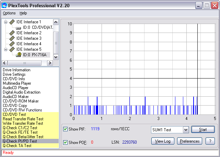Collapse the IDE Interface 5 tree node
Viewport: 220px width, 157px height.
point(5,49)
